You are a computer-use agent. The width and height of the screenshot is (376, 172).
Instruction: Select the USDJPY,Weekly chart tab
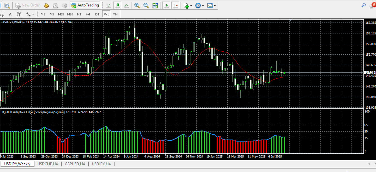click(17, 164)
